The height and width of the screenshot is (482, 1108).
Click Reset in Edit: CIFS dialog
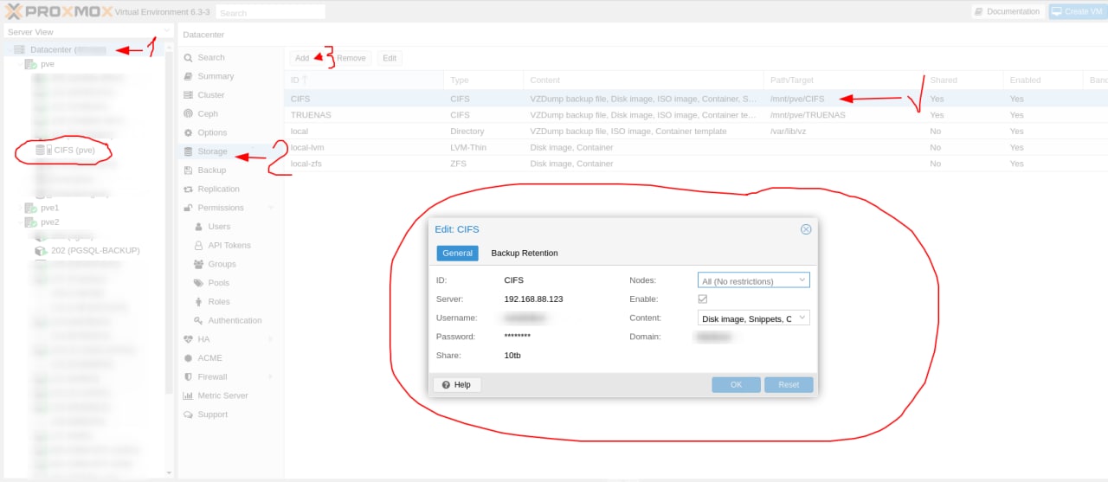[x=789, y=385]
